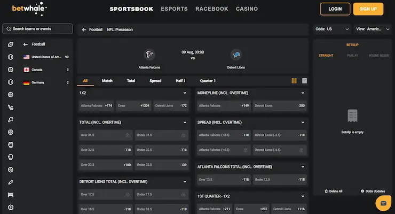Select the Round Robin betslip tab

click(x=379, y=56)
